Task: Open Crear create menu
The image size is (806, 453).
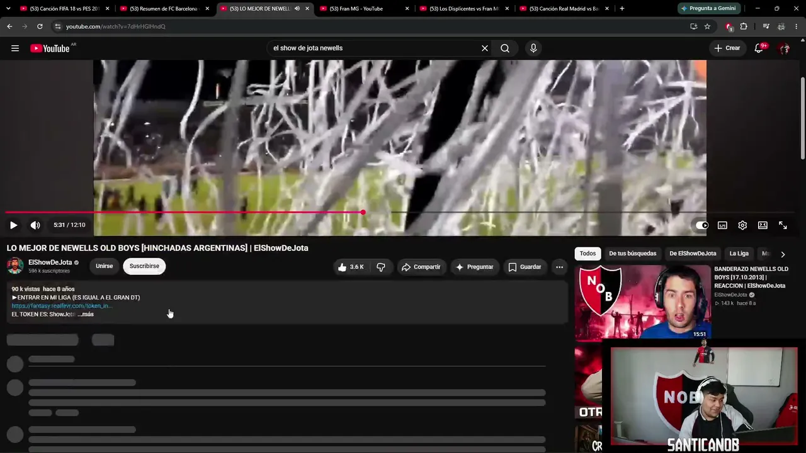Action: pos(727,48)
